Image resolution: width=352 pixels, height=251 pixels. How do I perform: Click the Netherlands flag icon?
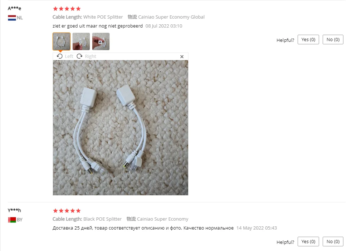pos(12,18)
